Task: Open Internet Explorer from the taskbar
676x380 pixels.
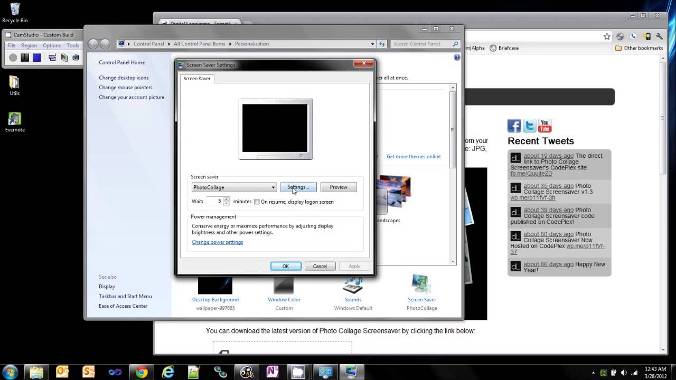Action: click(168, 372)
